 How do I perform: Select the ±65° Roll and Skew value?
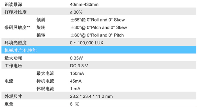click(x=98, y=20)
